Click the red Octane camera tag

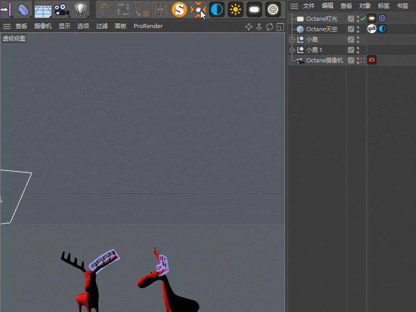coord(372,60)
